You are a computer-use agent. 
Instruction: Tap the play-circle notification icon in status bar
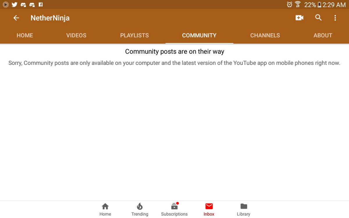[x=5, y=4]
